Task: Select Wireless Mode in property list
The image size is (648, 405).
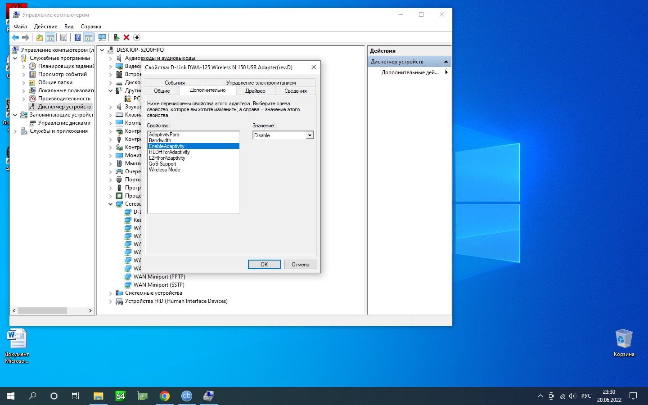Action: [165, 170]
